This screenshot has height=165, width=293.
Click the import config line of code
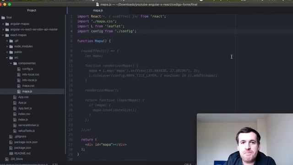[107, 31]
